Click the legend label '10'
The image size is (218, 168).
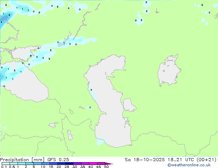[x=43, y=167]
